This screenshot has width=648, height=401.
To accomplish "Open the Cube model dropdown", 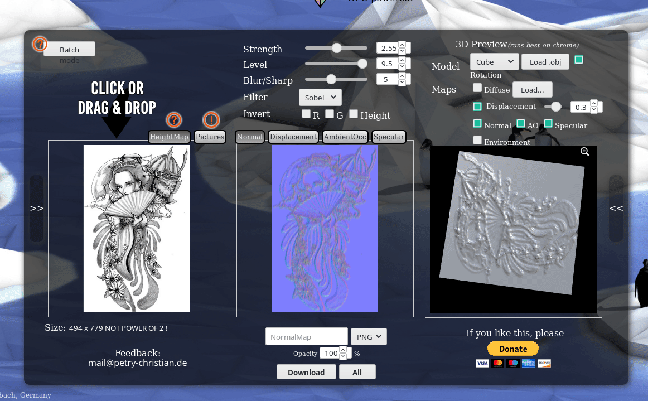I will 494,62.
